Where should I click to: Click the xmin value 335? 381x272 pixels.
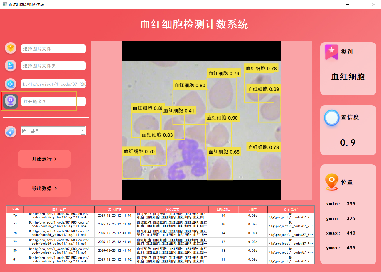(x=351, y=204)
